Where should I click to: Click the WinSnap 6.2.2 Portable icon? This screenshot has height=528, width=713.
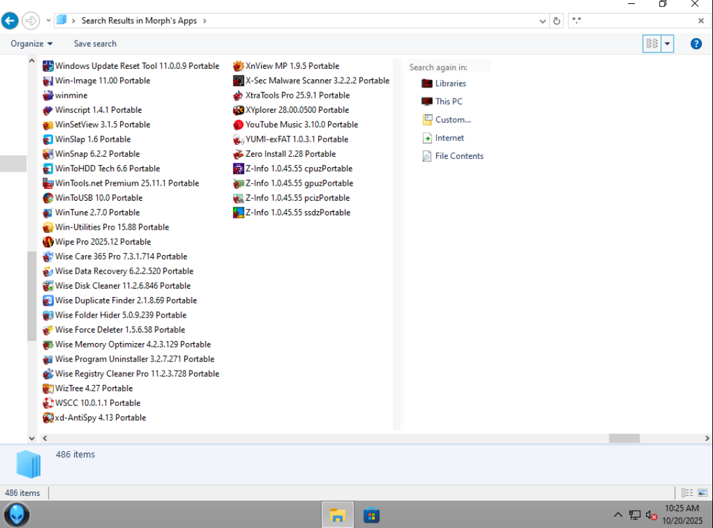pos(48,153)
